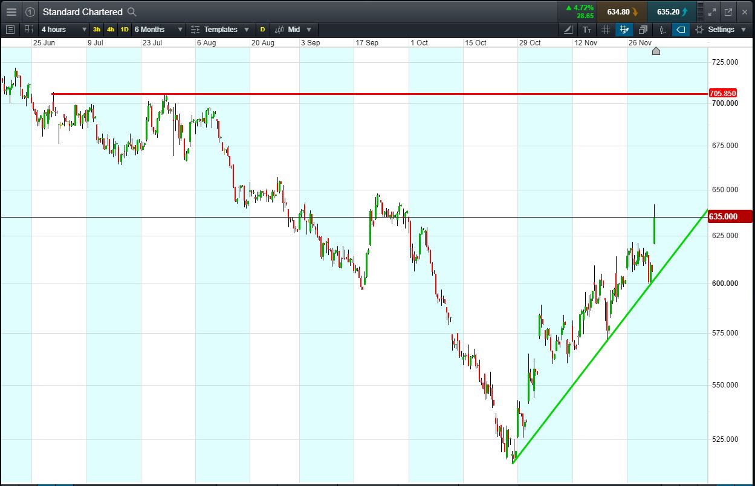Image resolution: width=755 pixels, height=486 pixels.
Task: Click the 25 Jun date label
Action: (x=44, y=43)
